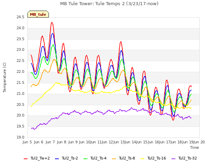This screenshot has width=220, height=165.
Task: Click the 23.0 y-axis tick label
Action: point(20,50)
